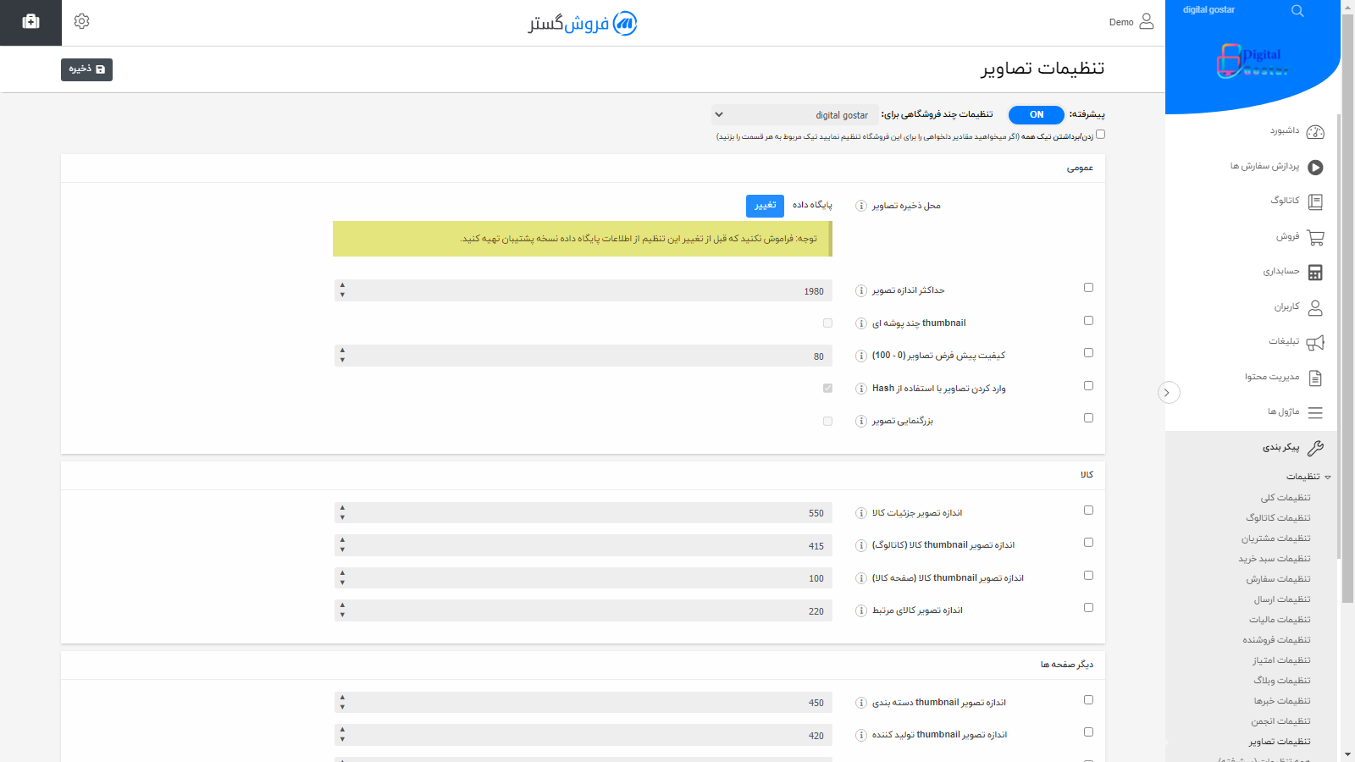Image resolution: width=1355 pixels, height=762 pixels.
Task: Open the فروش shopping cart icon
Action: click(x=1314, y=237)
